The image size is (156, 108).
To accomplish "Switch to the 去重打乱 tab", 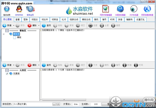I will coord(140,20).
